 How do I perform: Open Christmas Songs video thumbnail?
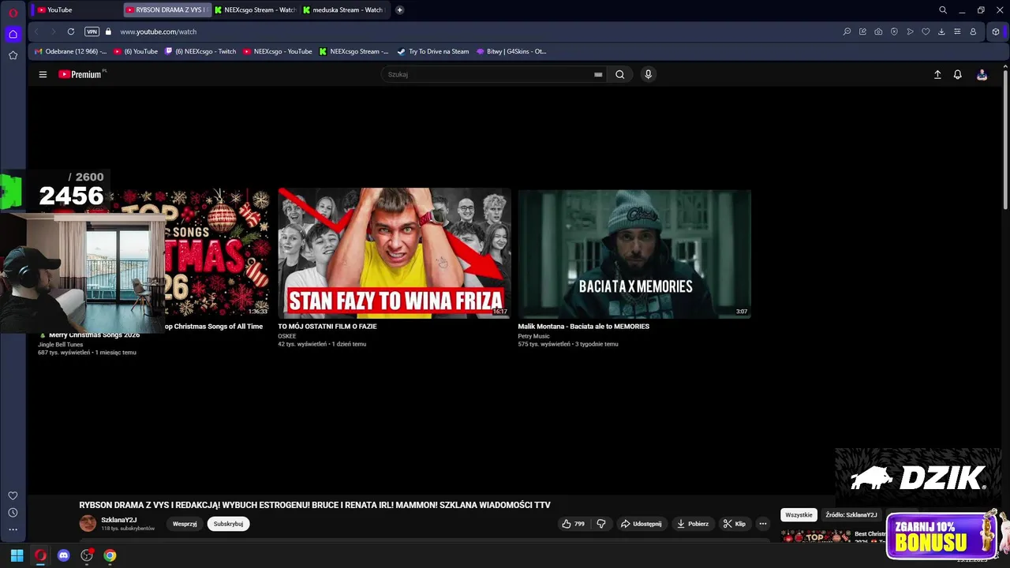(x=217, y=252)
